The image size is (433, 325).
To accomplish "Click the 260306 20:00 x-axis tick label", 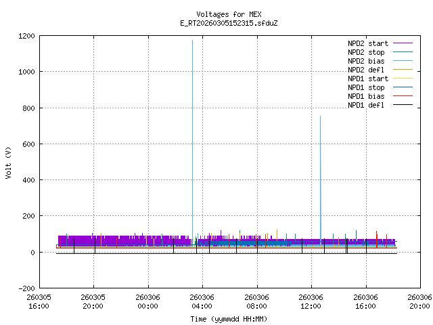I will [420, 301].
